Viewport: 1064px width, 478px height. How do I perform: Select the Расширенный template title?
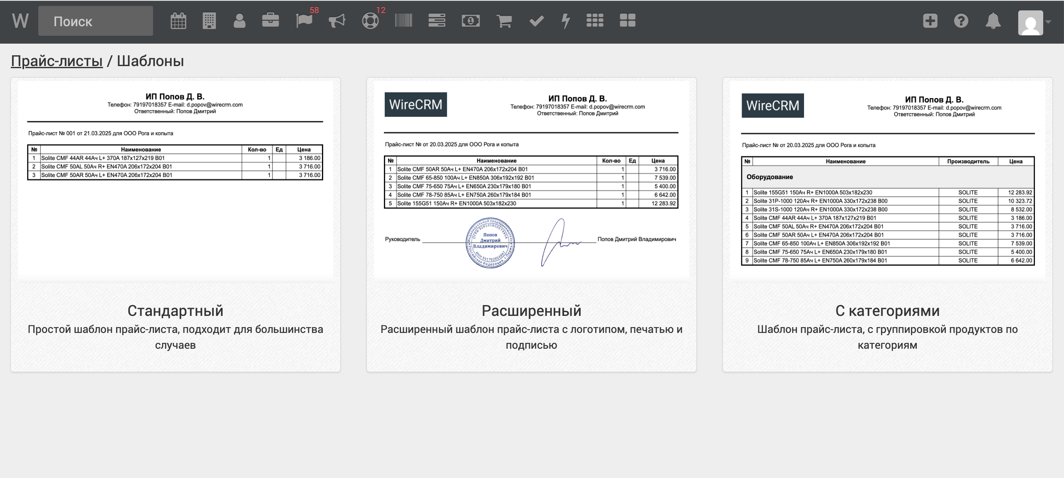[531, 310]
